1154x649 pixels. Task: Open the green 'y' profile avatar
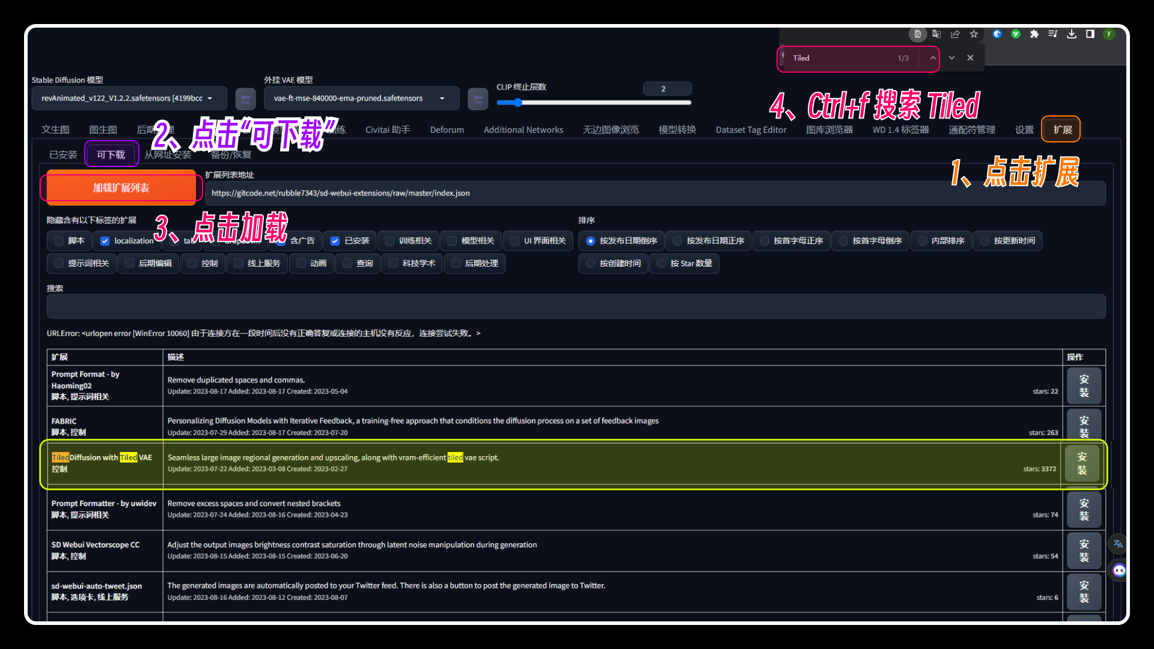tap(1109, 34)
